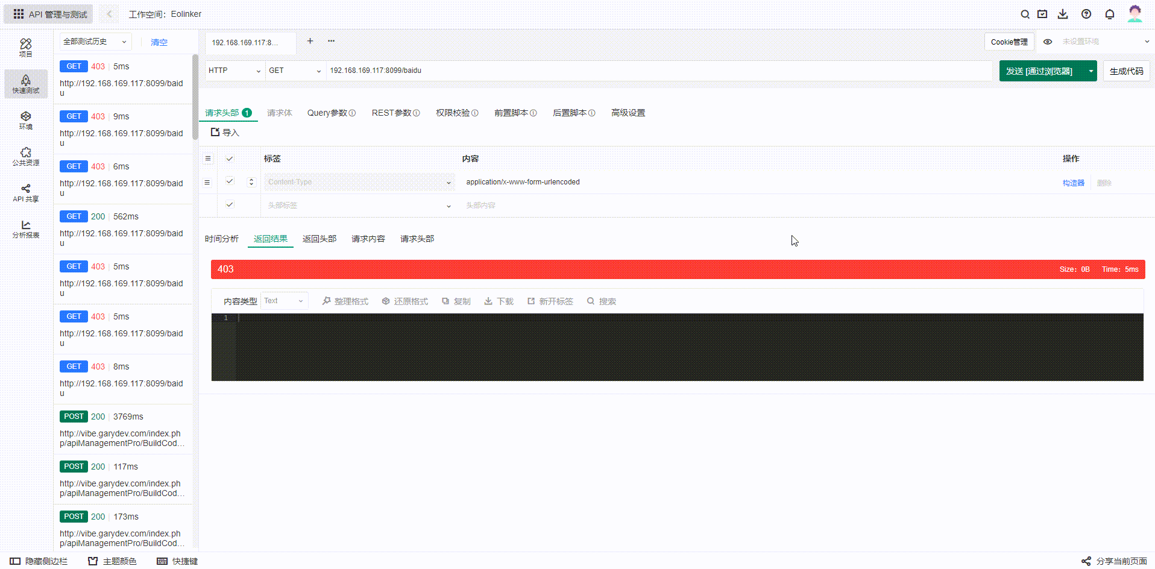Image resolution: width=1155 pixels, height=569 pixels.
Task: Open 环境 in the left sidebar
Action: [x=25, y=120]
